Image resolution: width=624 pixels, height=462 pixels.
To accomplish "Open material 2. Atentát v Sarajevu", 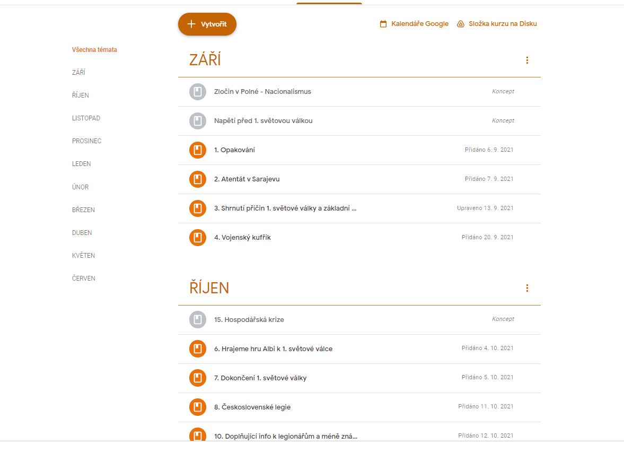I will coord(247,179).
